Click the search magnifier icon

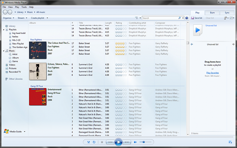pos(179,18)
